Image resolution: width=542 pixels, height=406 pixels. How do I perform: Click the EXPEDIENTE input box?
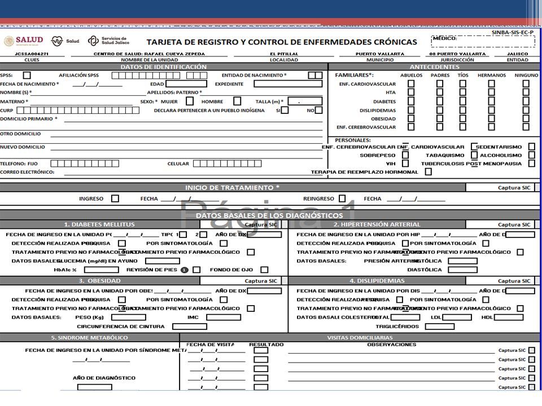pos(288,84)
